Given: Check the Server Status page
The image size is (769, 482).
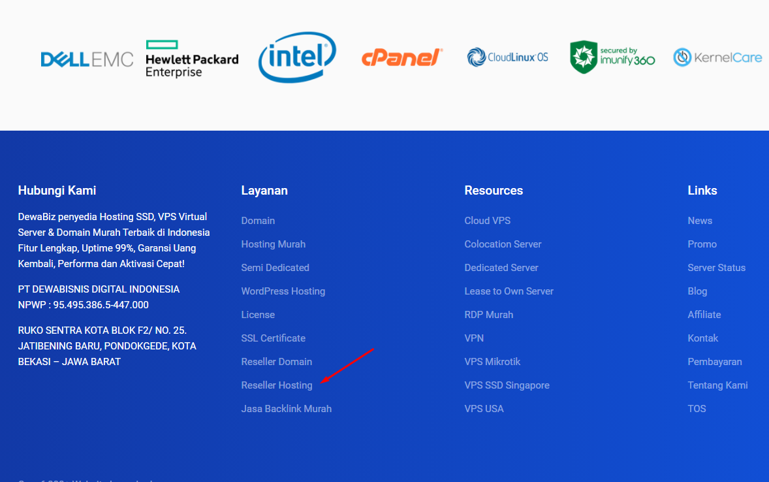Looking at the screenshot, I should (x=716, y=268).
